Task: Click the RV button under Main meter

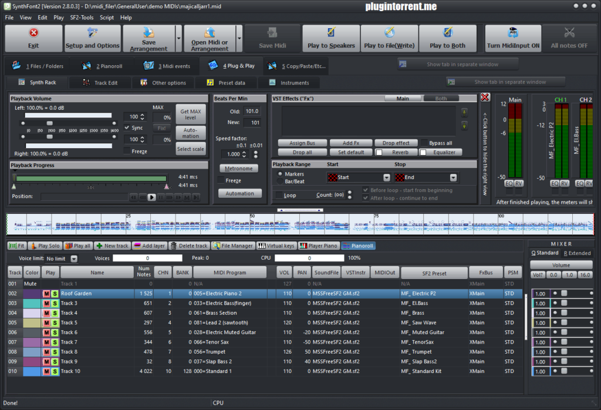Action: pos(519,183)
